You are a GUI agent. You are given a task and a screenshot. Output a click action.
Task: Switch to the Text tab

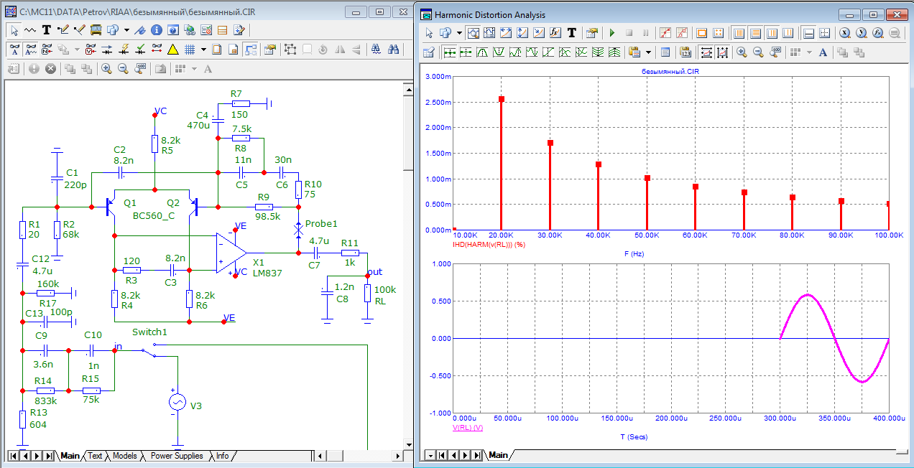95,456
